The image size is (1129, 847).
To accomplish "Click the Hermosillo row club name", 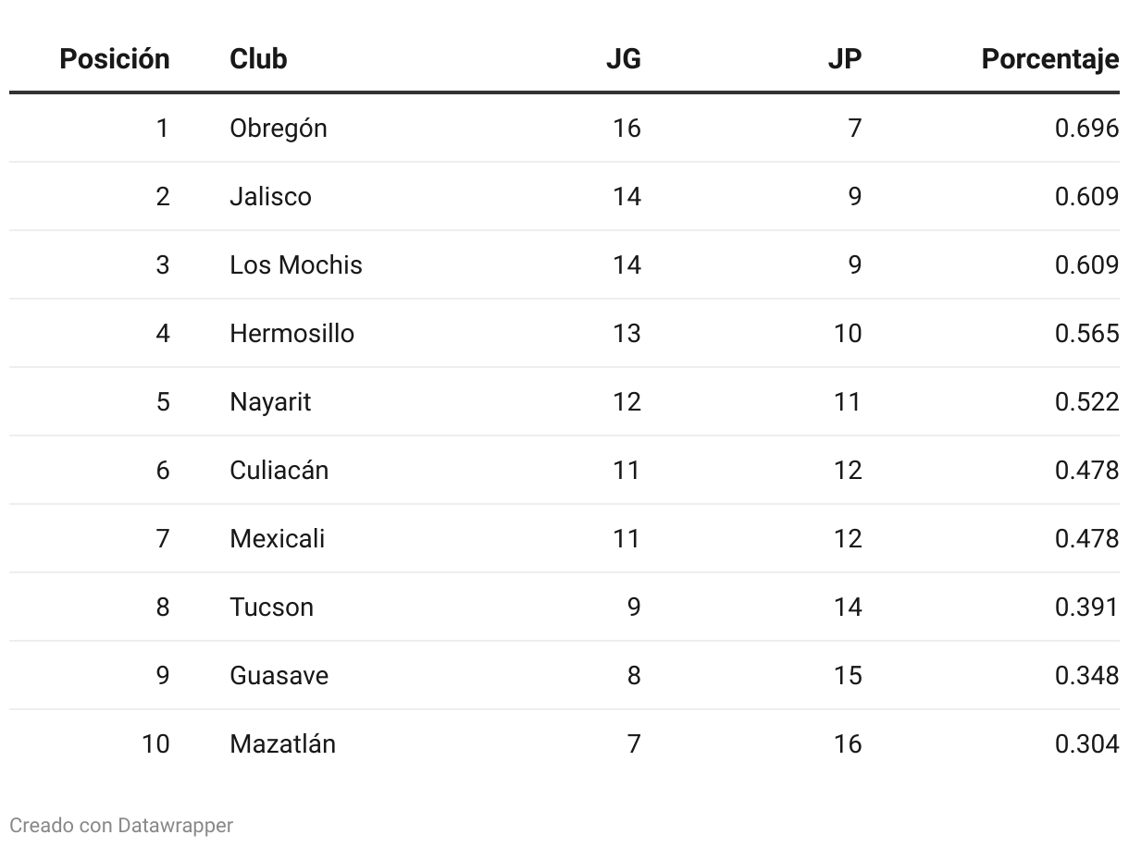I will tap(292, 333).
